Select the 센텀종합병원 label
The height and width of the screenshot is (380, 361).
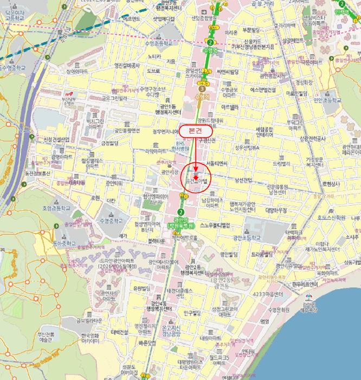point(204,18)
